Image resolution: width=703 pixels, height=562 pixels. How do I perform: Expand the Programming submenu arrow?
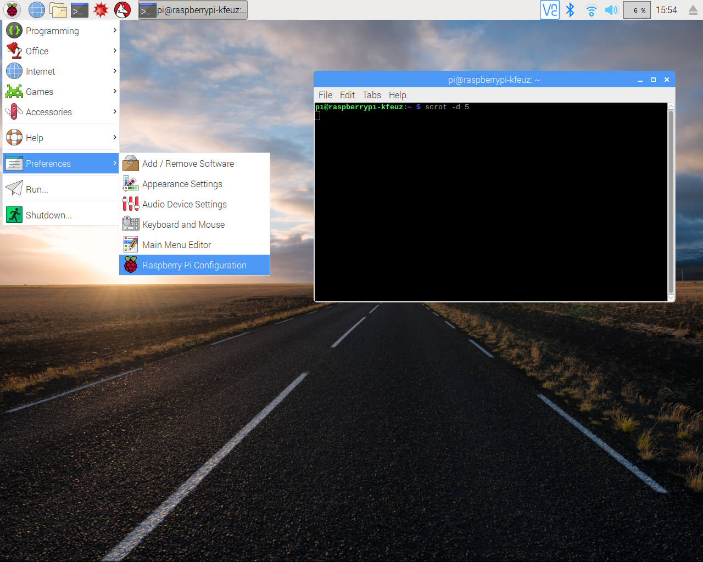[x=114, y=30]
